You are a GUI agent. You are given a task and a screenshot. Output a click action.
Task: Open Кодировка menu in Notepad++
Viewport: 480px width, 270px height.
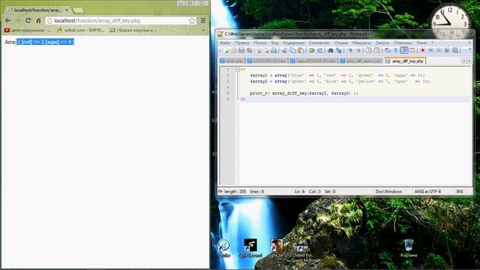(x=294, y=43)
